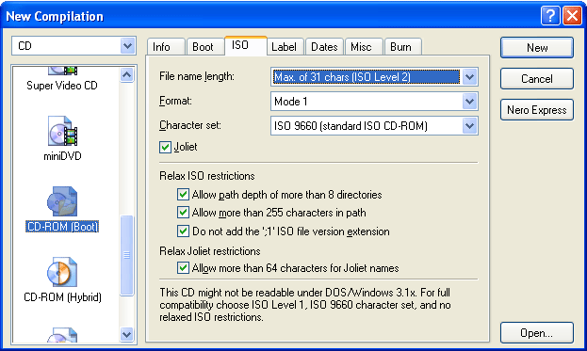Viewport: 587px width, 351px height.
Task: Click the Cancel button
Action: click(x=537, y=78)
